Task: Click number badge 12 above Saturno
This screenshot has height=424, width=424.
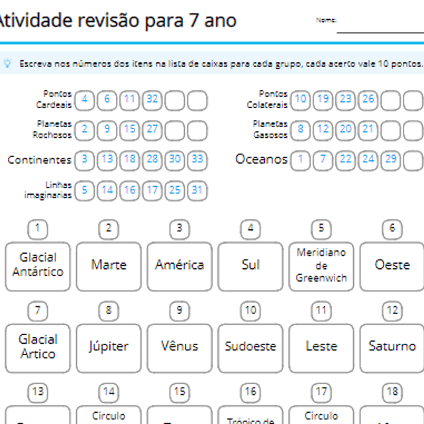Action: (x=392, y=311)
